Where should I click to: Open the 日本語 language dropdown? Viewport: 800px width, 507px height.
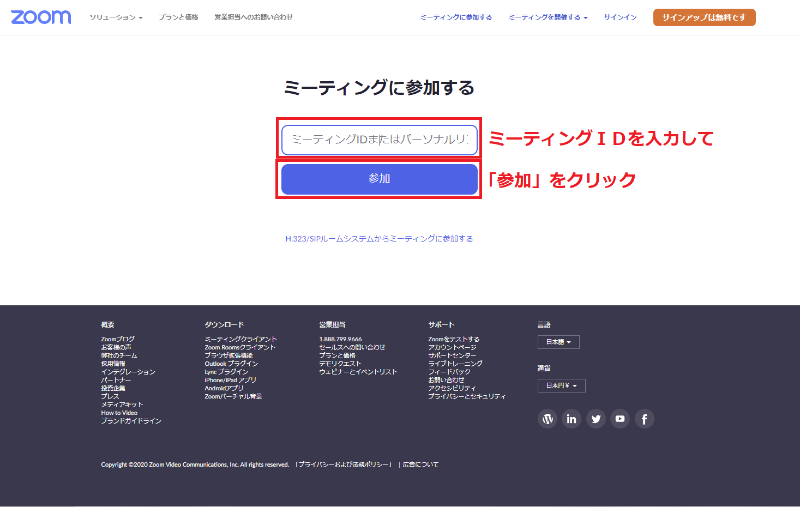click(x=558, y=342)
